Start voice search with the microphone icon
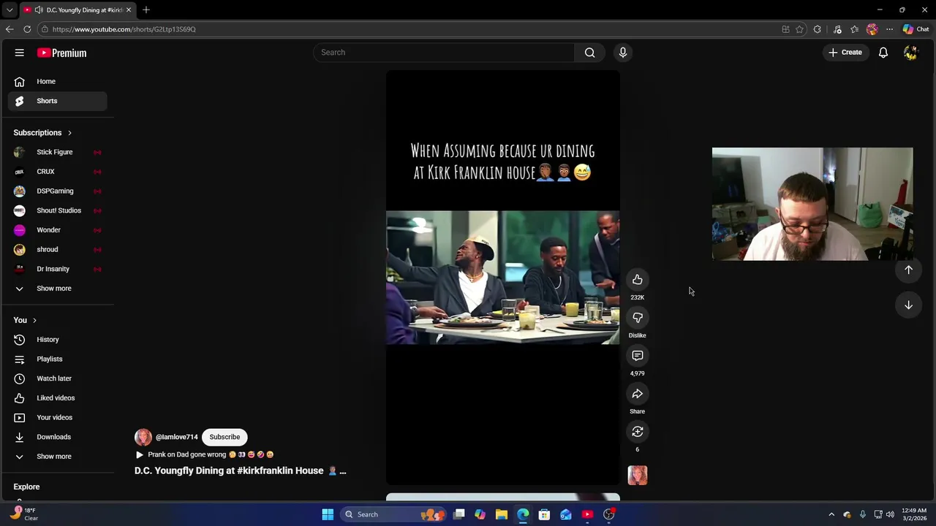This screenshot has height=526, width=936. 623,53
